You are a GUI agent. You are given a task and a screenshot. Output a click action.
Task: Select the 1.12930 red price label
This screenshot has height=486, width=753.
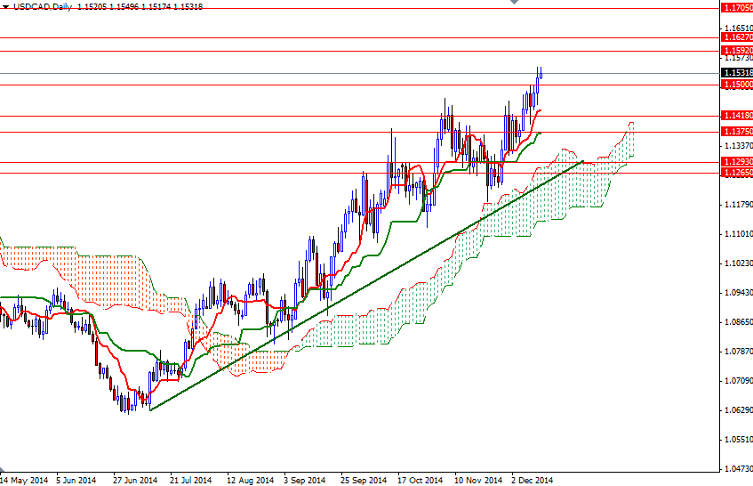point(737,162)
